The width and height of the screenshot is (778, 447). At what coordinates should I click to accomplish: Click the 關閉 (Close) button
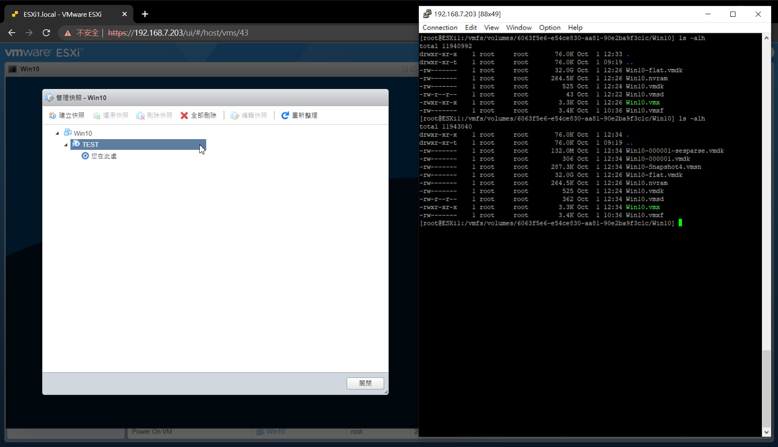365,383
